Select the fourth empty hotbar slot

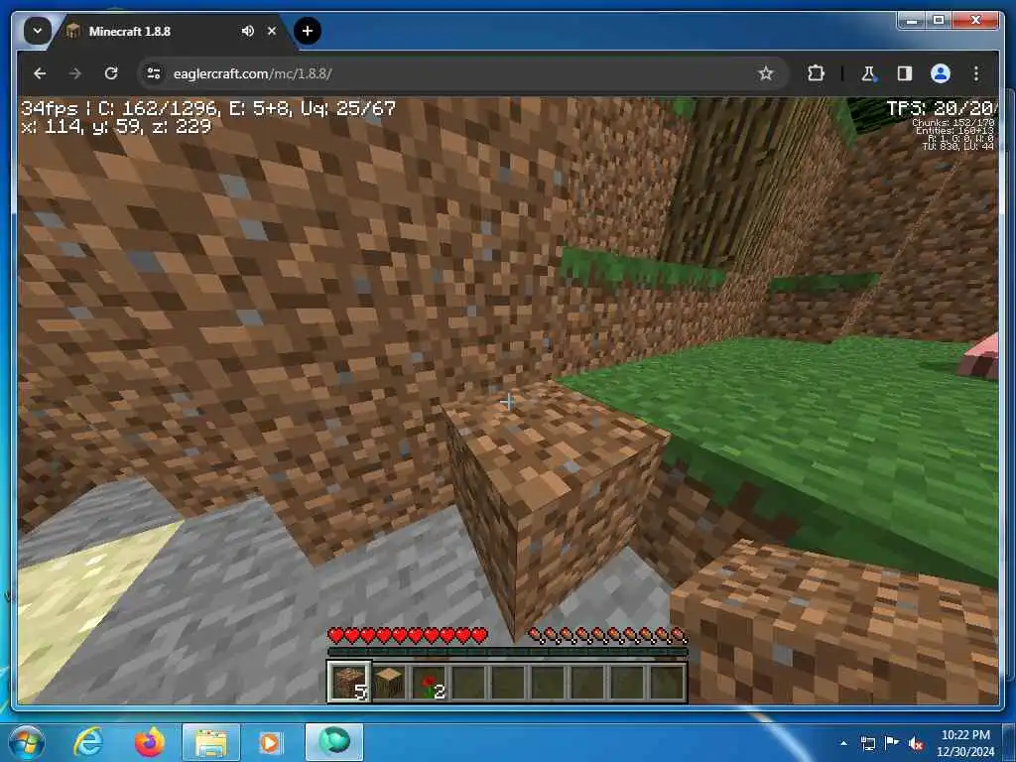pyautogui.click(x=468, y=682)
